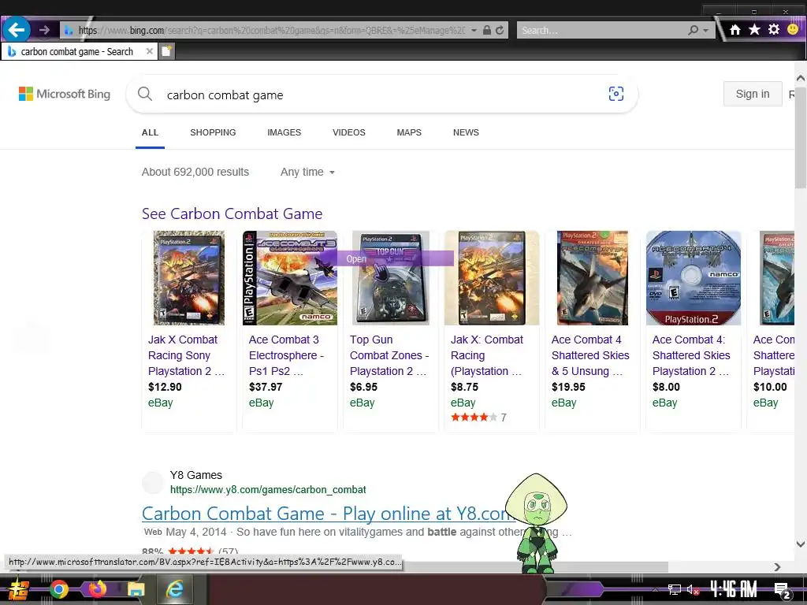Open the browser Home page

[x=735, y=30]
